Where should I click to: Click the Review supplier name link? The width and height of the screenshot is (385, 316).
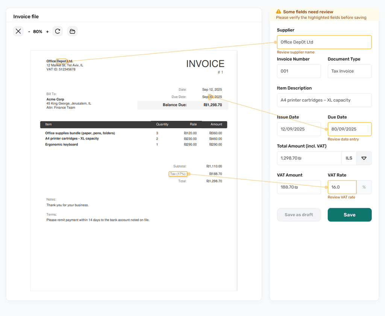click(296, 52)
